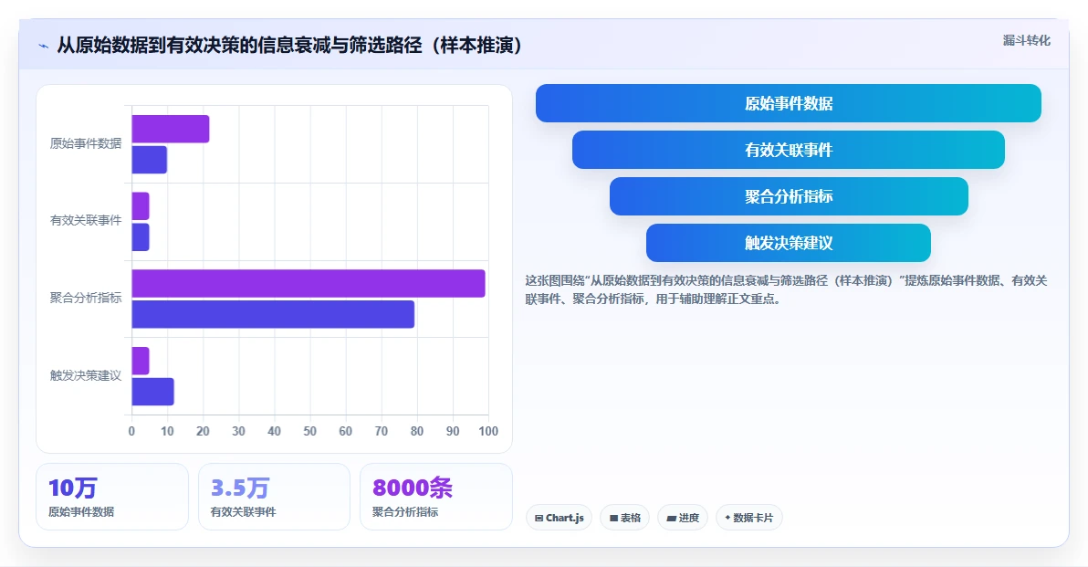
Task: Click the blue bar for 有效关联事件
Action: pos(141,237)
